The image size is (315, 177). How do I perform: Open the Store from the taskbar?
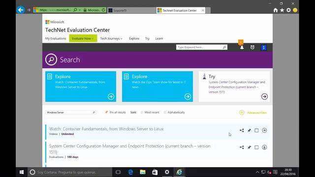point(155,172)
